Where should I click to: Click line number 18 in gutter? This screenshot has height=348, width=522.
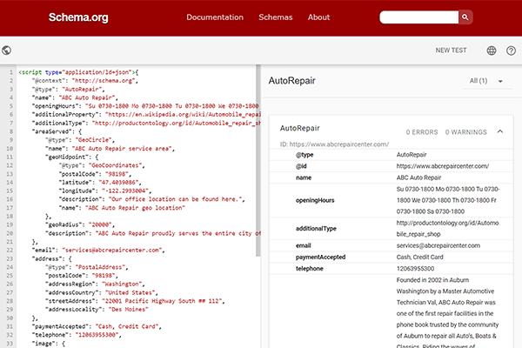10,216
